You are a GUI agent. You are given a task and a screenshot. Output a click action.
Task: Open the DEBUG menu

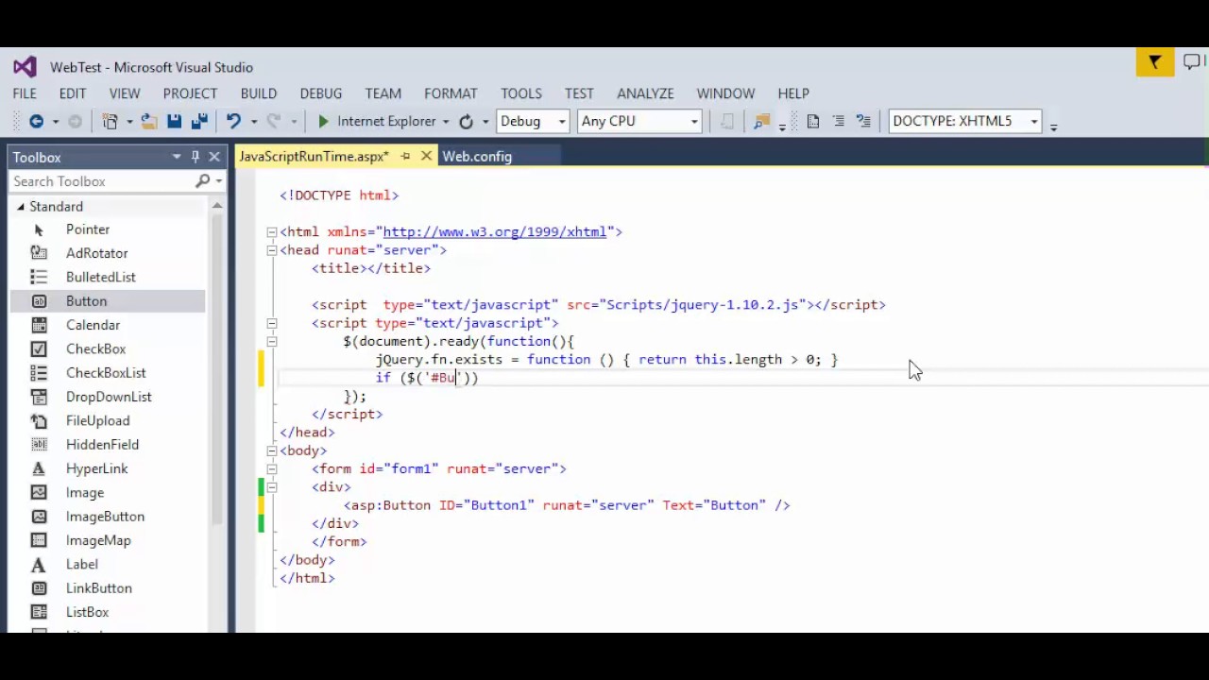click(321, 93)
